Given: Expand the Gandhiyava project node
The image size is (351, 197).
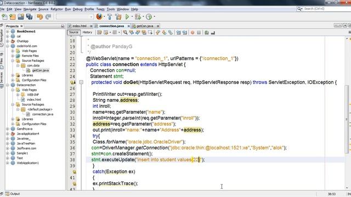Looking at the screenshot, I should pos(8,129).
